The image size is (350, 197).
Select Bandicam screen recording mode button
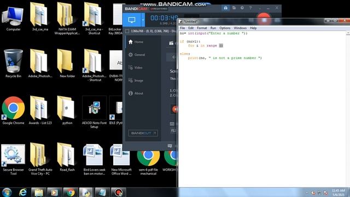(x=131, y=20)
